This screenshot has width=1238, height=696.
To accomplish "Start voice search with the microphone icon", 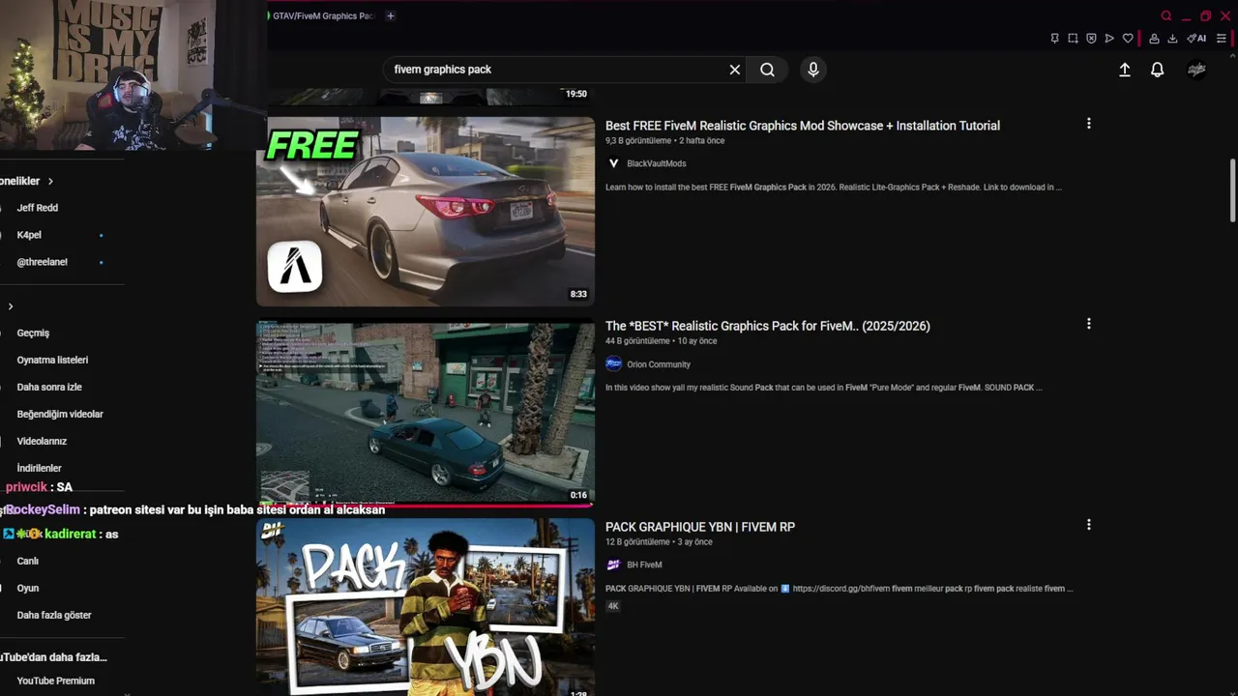I will tap(813, 70).
